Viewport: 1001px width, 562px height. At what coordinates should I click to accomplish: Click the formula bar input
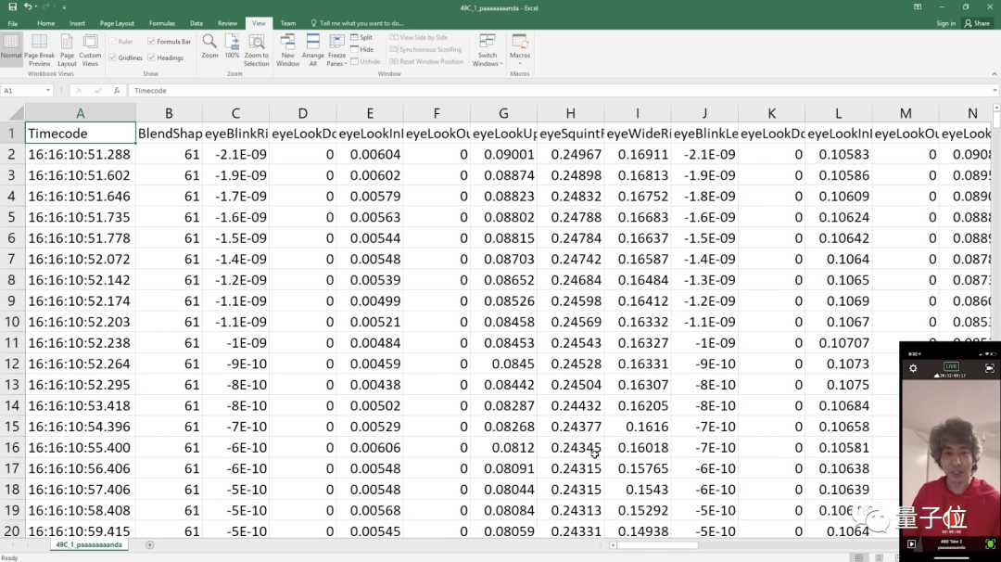pyautogui.click(x=561, y=91)
